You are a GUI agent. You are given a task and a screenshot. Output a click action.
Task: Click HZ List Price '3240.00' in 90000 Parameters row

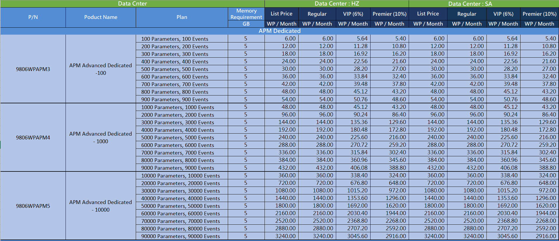281,236
